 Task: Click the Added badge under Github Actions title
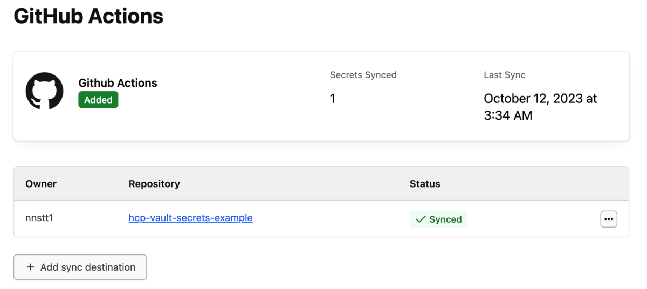[x=98, y=100]
